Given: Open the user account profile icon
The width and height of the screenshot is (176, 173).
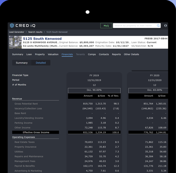Looking at the screenshot, I should 165,25.
